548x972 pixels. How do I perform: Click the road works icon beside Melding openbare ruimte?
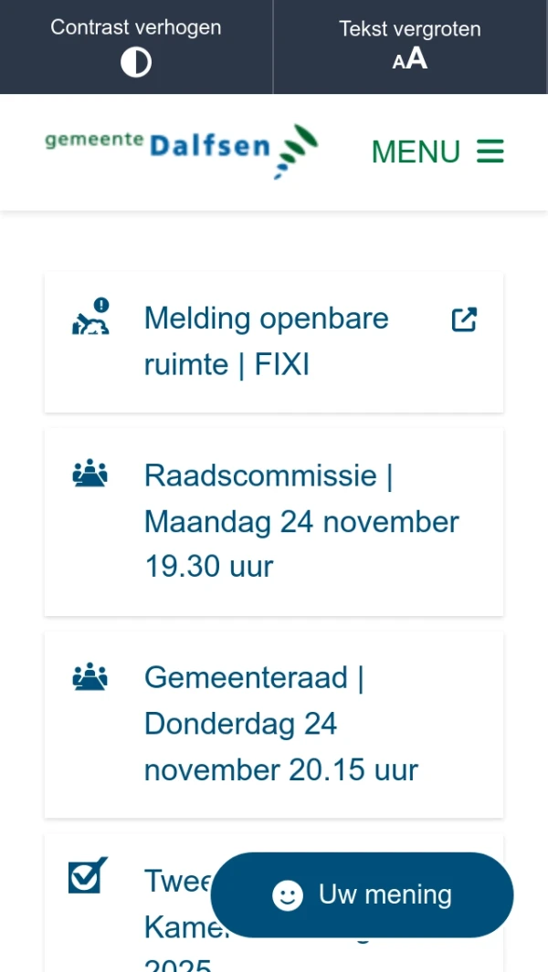pyautogui.click(x=90, y=319)
